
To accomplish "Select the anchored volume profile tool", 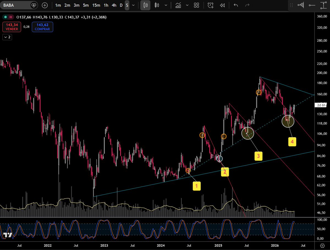I will [301, 5].
